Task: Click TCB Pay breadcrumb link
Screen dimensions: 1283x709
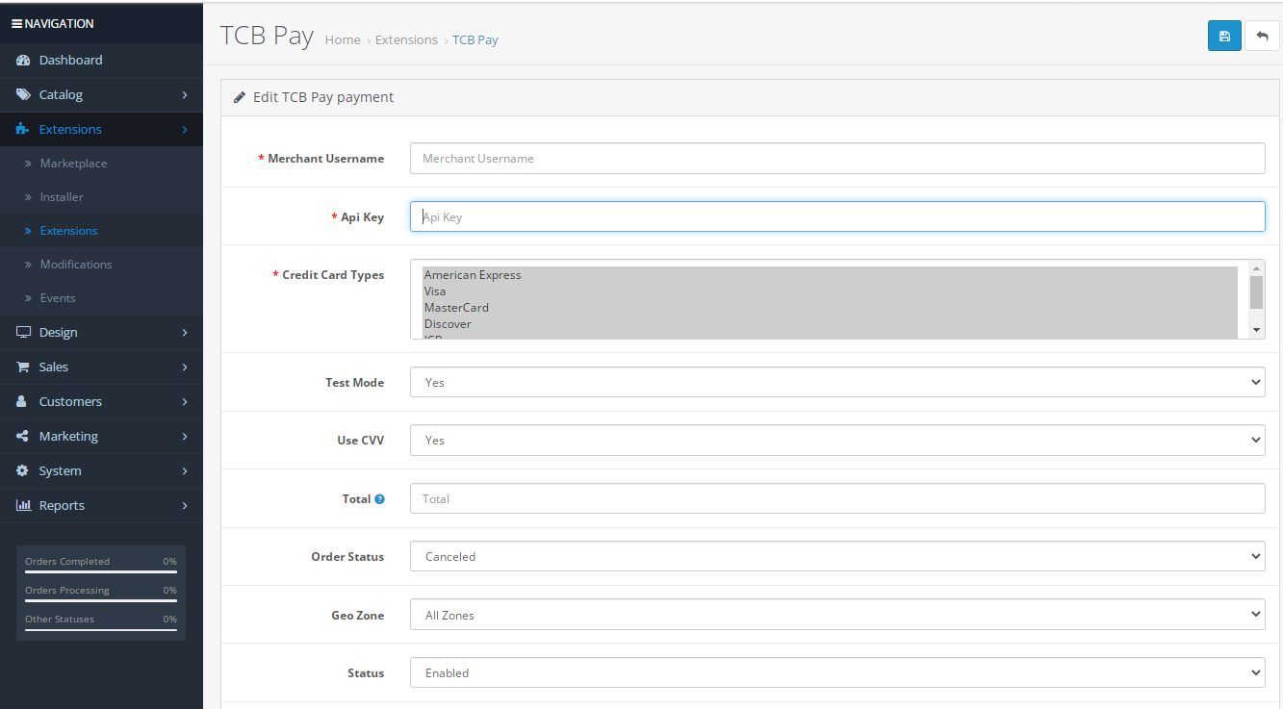Action: click(x=475, y=39)
